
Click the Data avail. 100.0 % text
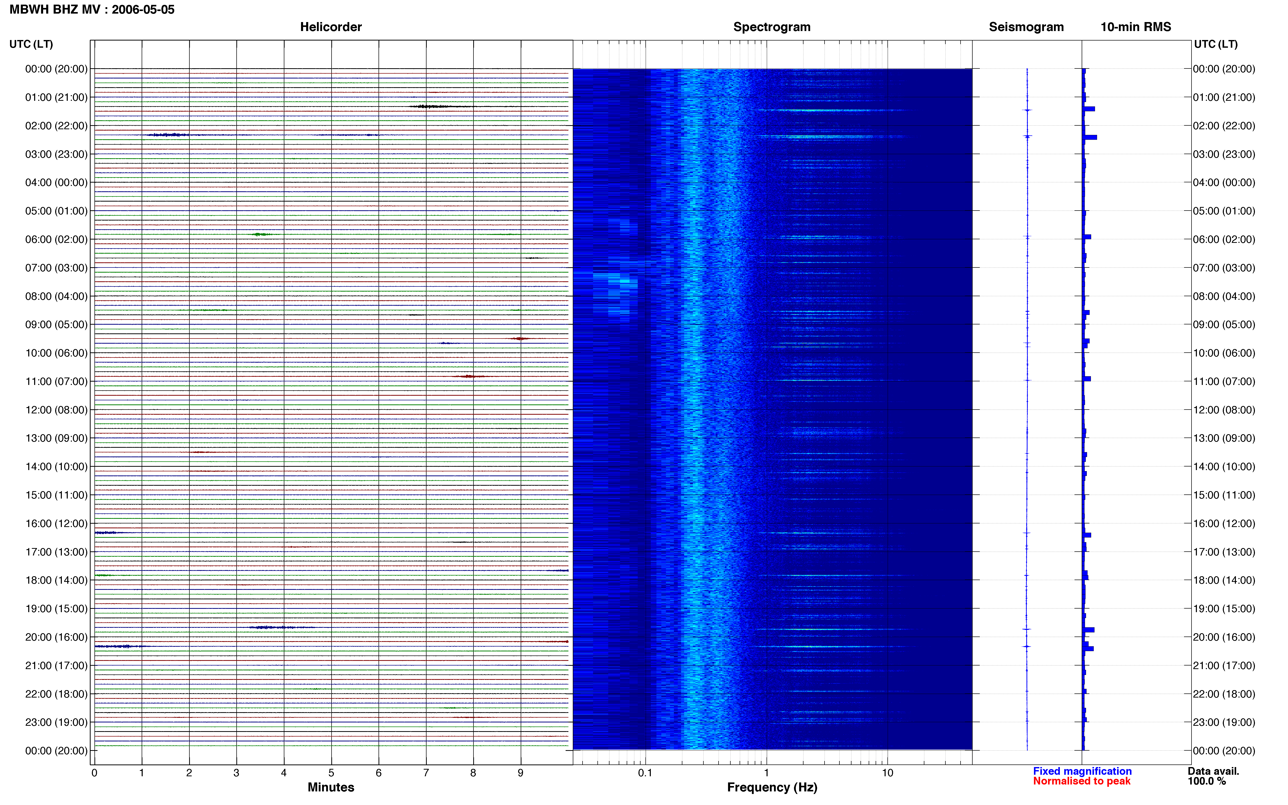point(1213,776)
